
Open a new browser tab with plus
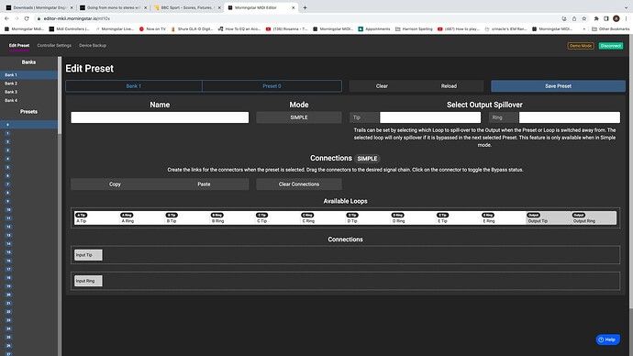tap(305, 7)
